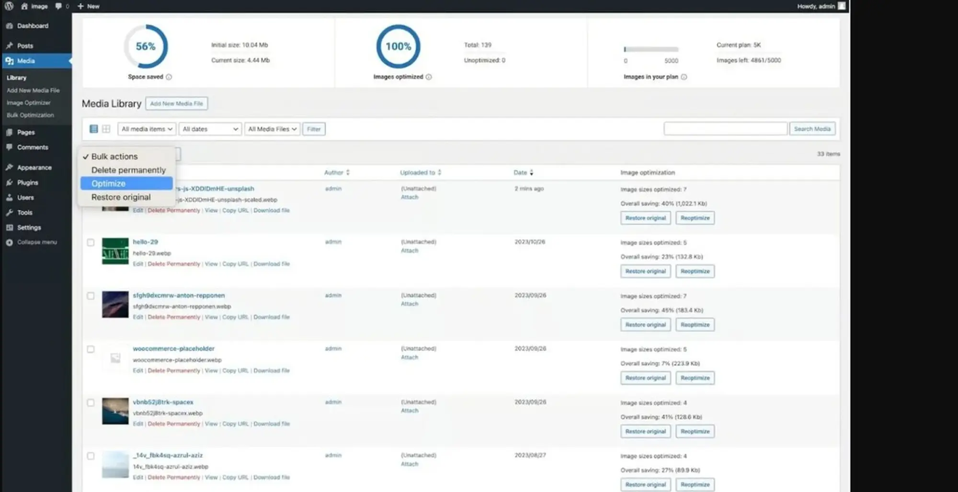Click the images in plan progress bar
This screenshot has height=492, width=958.
pyautogui.click(x=650, y=49)
